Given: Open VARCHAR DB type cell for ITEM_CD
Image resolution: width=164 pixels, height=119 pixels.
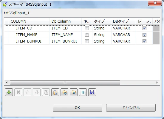Looking at the screenshot, I should (x=123, y=28).
